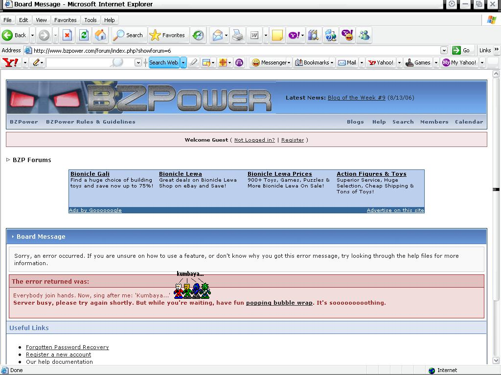The image size is (501, 375).
Task: Open the Bionicle Gali ad link
Action: pyautogui.click(x=90, y=174)
